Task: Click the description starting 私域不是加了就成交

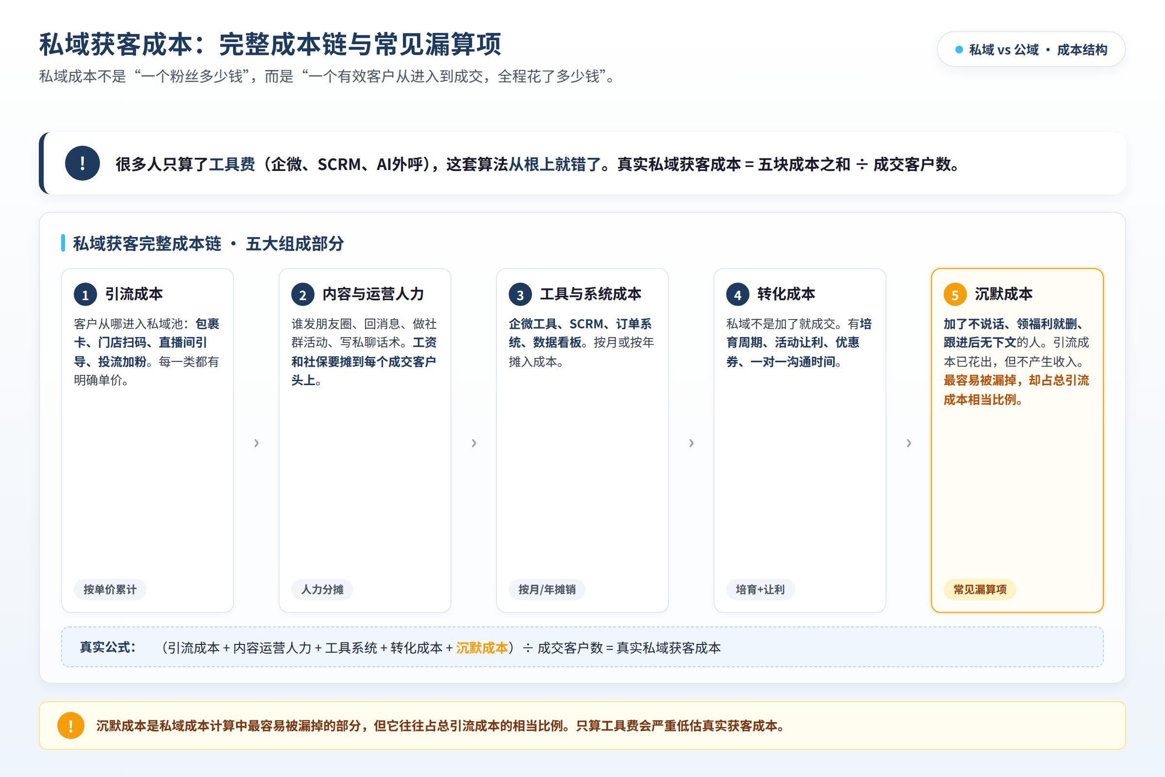Action: pos(799,342)
